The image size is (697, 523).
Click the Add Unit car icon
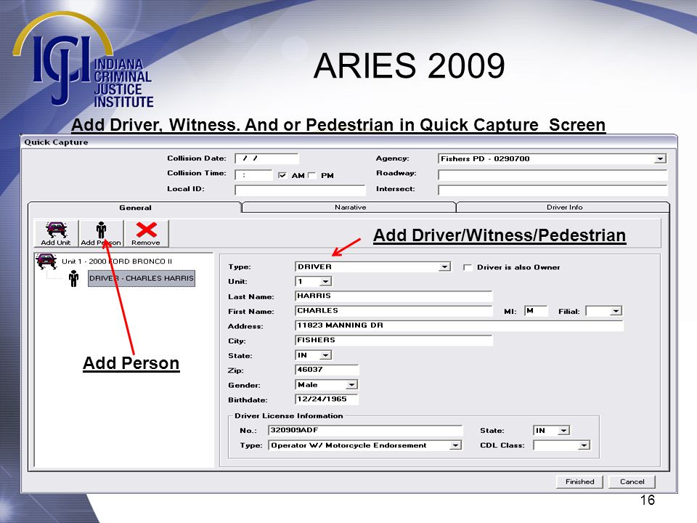click(x=57, y=230)
